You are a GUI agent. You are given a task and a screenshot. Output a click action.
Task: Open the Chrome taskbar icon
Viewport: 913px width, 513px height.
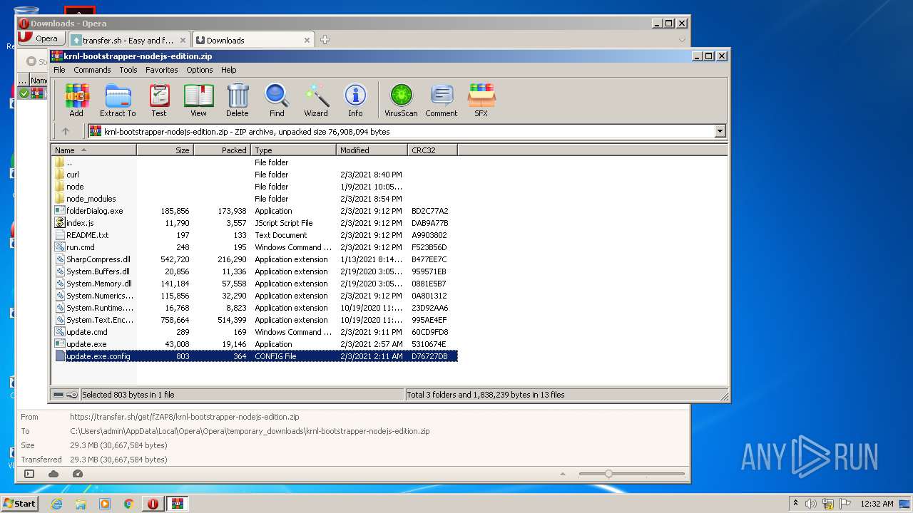(128, 504)
